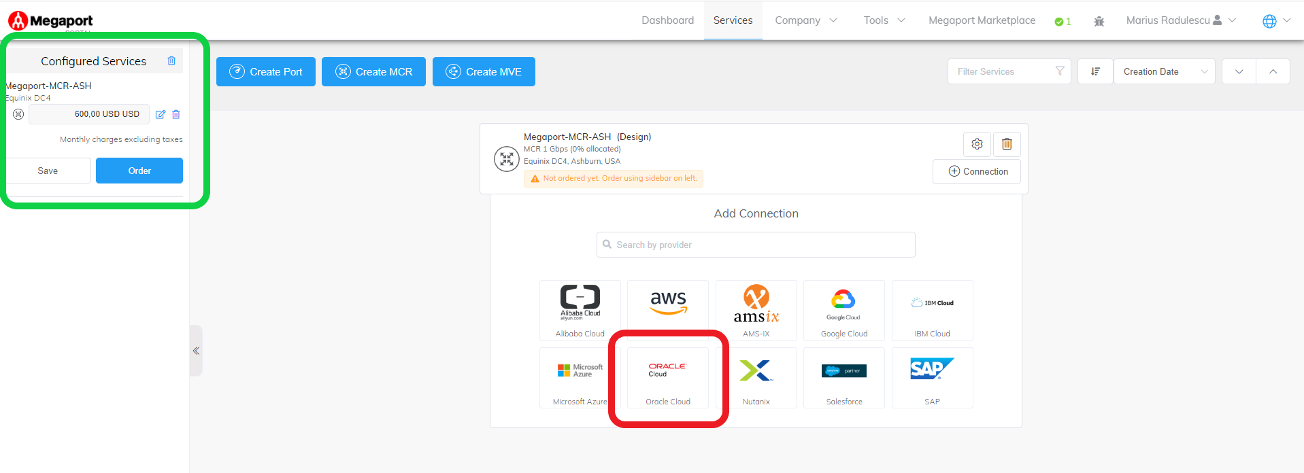1304x473 pixels.
Task: Expand all services with down chevron
Action: pyautogui.click(x=1239, y=71)
